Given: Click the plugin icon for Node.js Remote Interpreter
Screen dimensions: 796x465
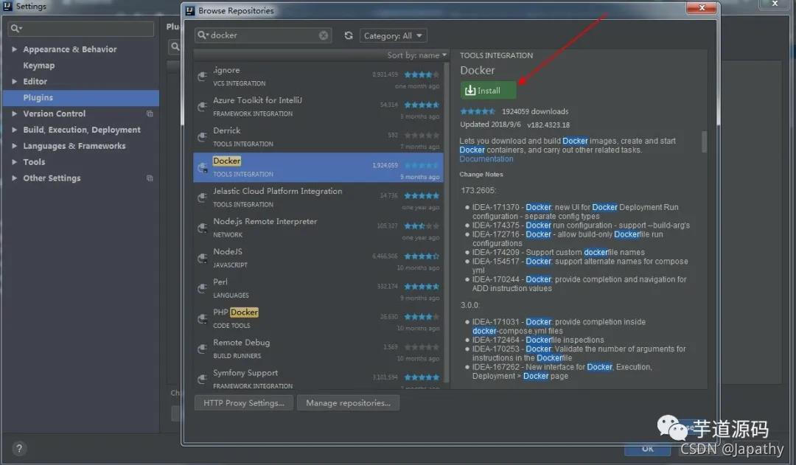Looking at the screenshot, I should pyautogui.click(x=202, y=228).
